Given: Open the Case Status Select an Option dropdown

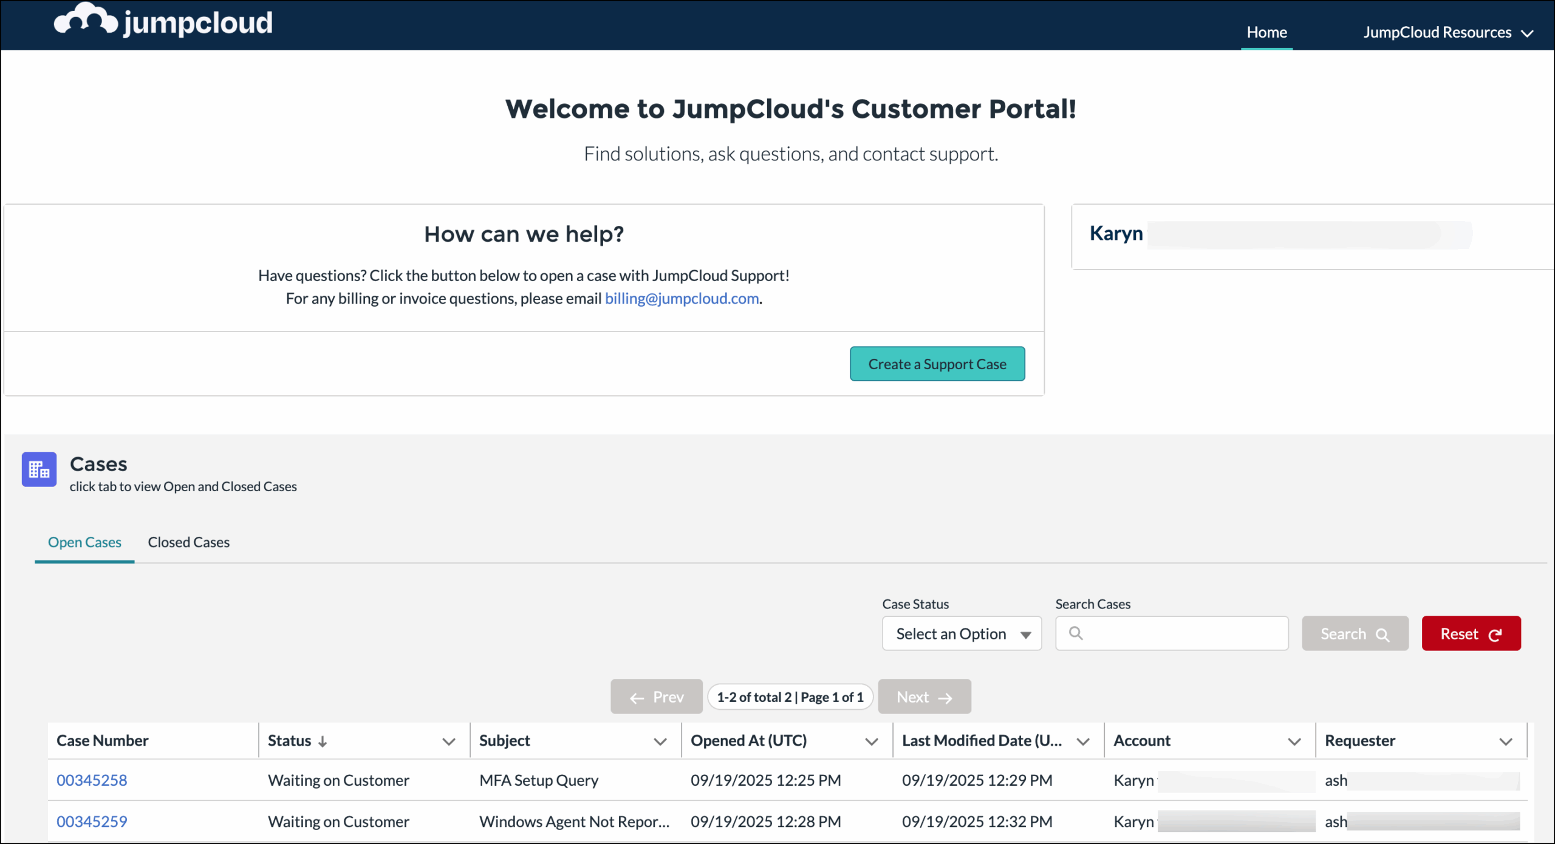Looking at the screenshot, I should click(962, 633).
